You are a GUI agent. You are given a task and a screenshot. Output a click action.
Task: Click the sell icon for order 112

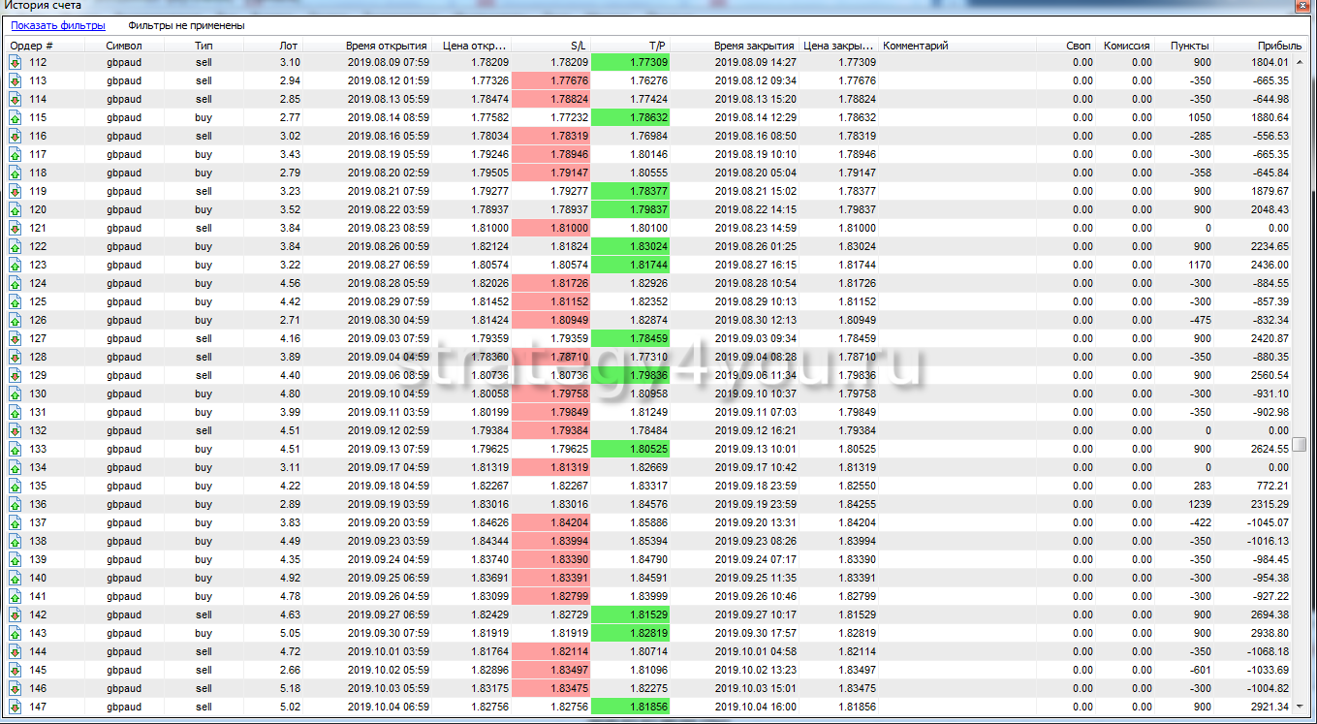pos(15,62)
